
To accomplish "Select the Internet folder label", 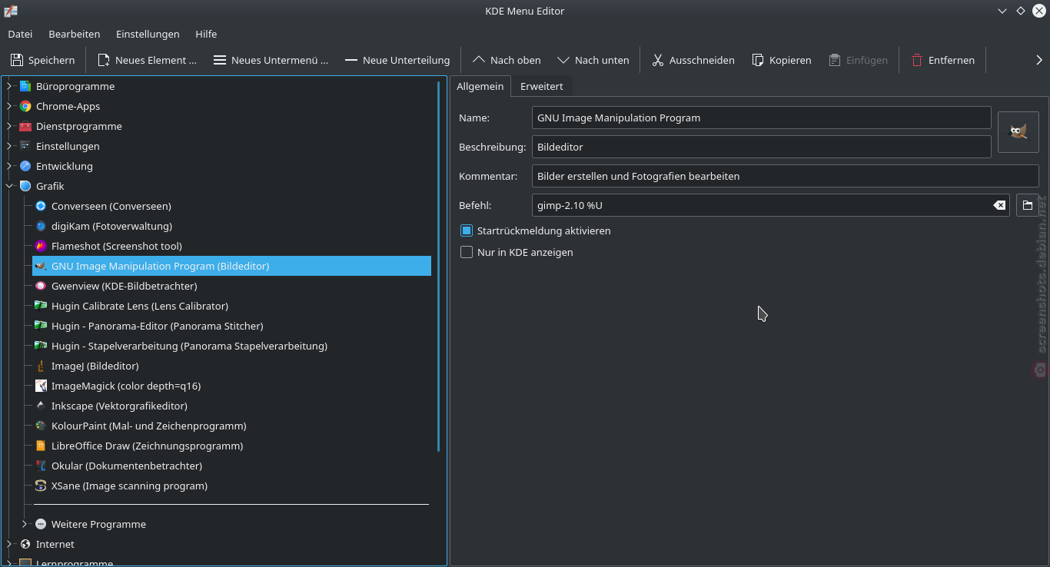I will pos(55,544).
